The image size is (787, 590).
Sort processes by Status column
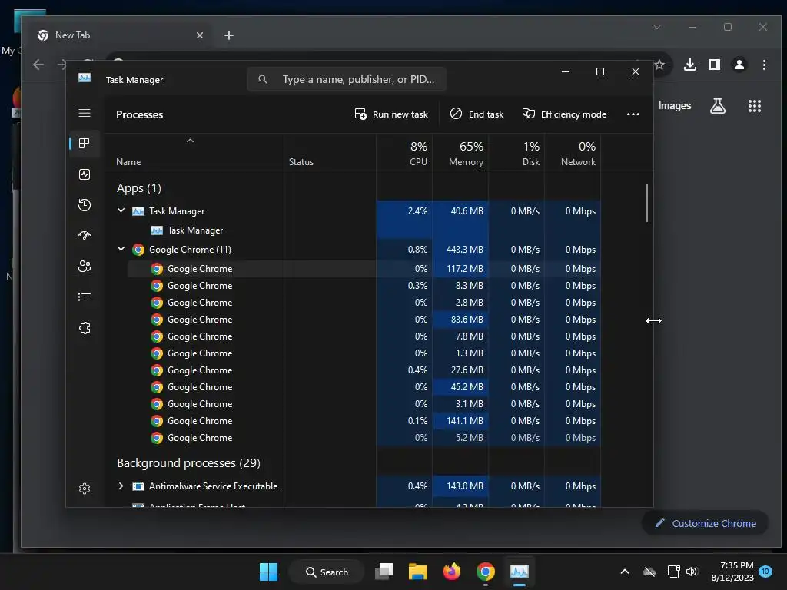coord(330,152)
